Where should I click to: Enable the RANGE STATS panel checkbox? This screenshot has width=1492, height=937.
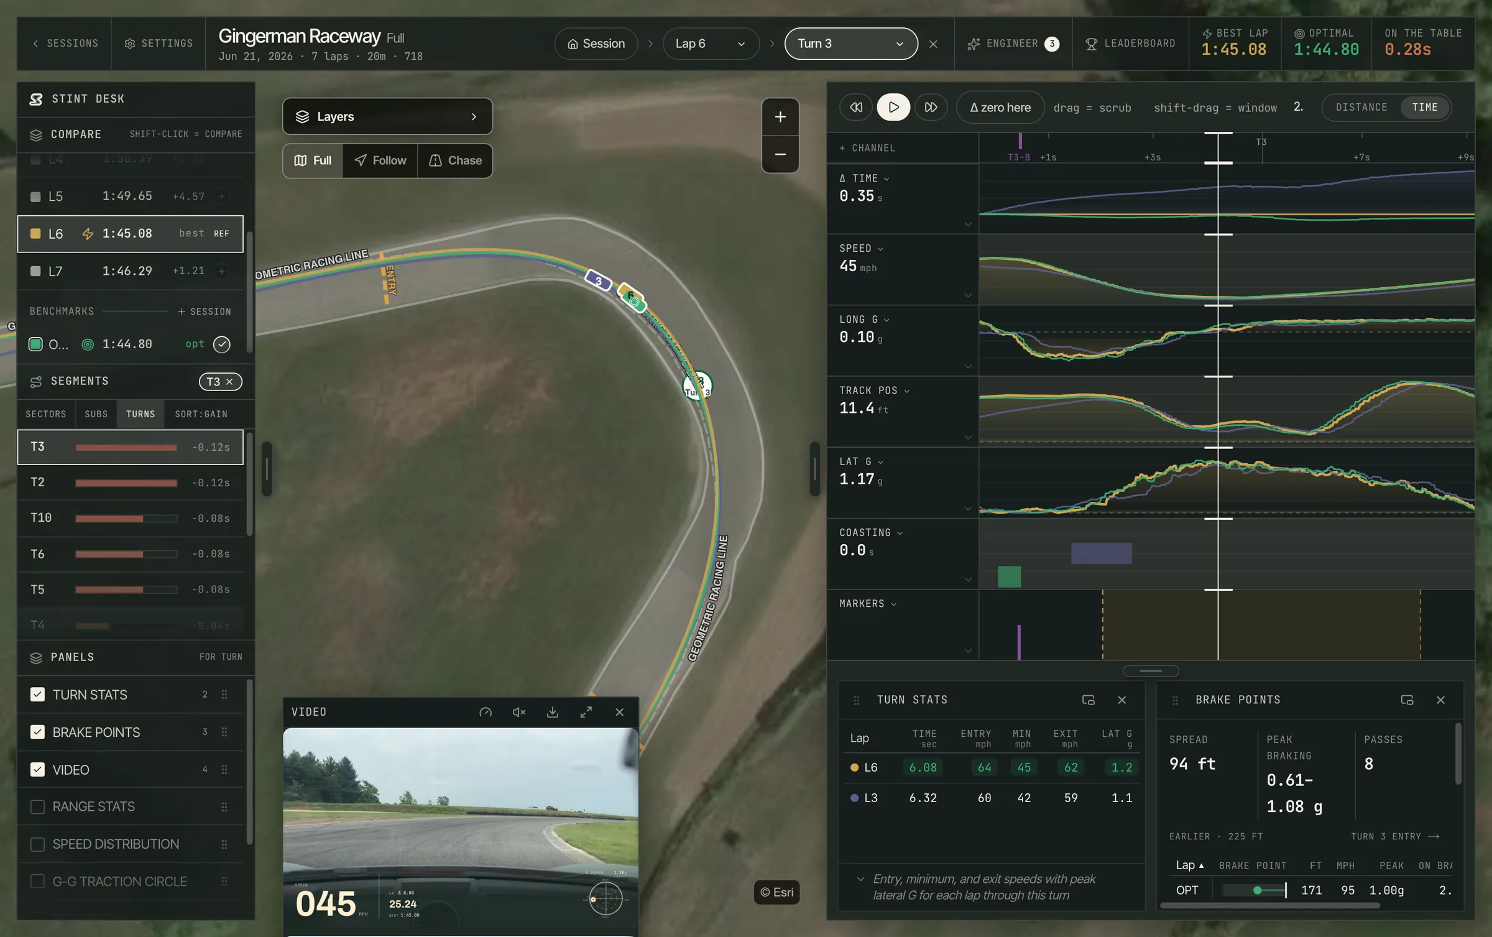37,806
